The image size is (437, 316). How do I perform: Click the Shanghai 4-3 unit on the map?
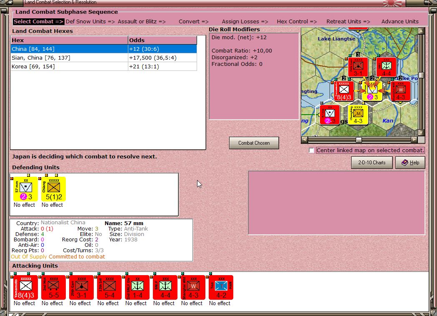tap(400, 91)
